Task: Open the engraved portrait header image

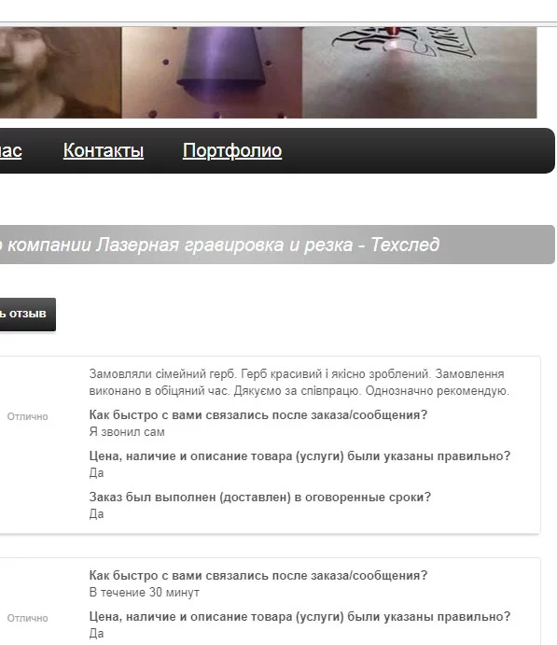Action: (61, 73)
